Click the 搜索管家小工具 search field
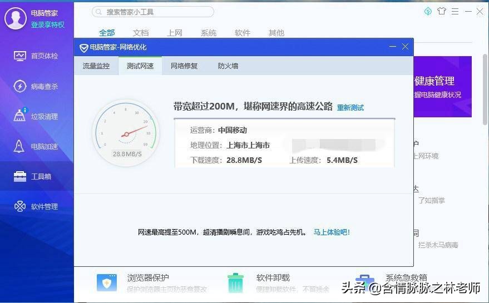This screenshot has width=489, height=303. click(x=153, y=12)
